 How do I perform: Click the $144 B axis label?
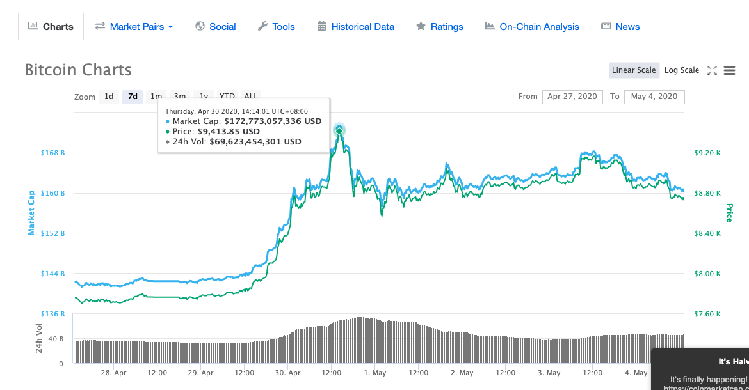point(52,274)
